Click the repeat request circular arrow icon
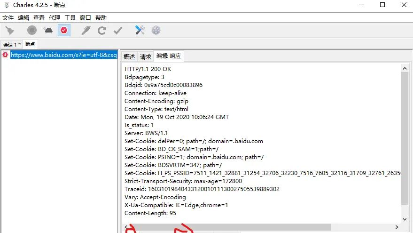Image resolution: width=413 pixels, height=233 pixels. [102, 30]
